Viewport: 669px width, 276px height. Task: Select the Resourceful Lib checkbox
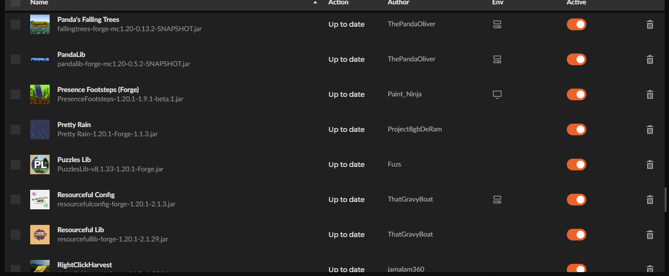click(16, 235)
